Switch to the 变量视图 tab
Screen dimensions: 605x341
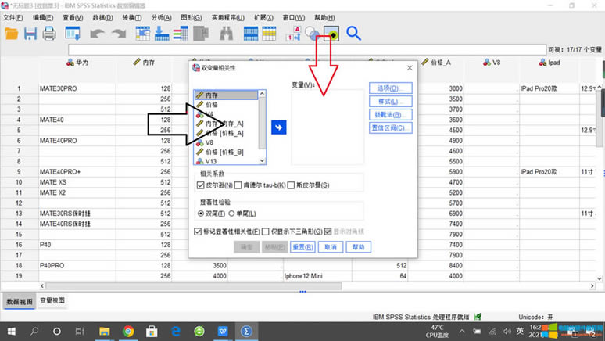(52, 301)
